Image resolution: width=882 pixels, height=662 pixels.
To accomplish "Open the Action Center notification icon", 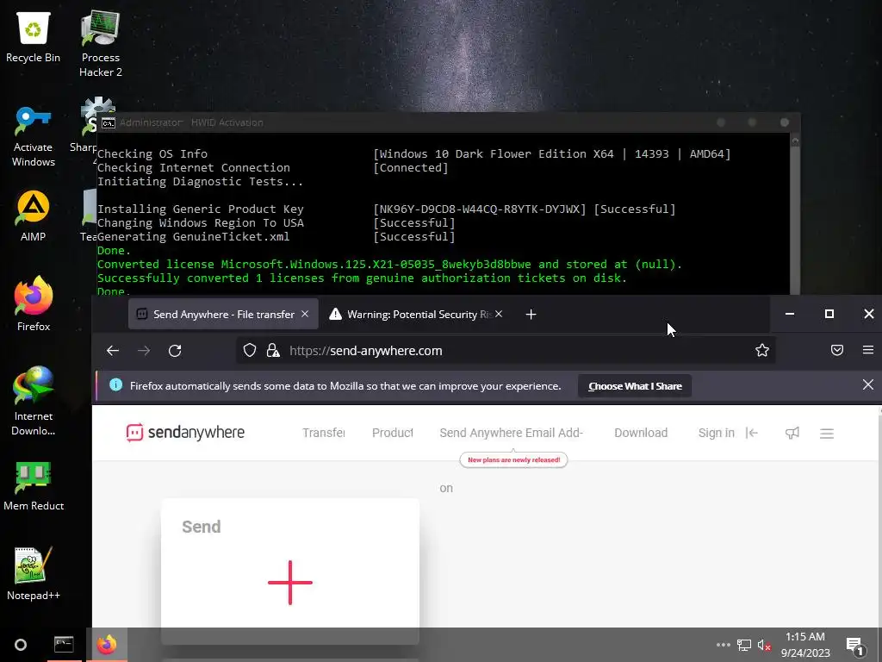I will (x=855, y=646).
